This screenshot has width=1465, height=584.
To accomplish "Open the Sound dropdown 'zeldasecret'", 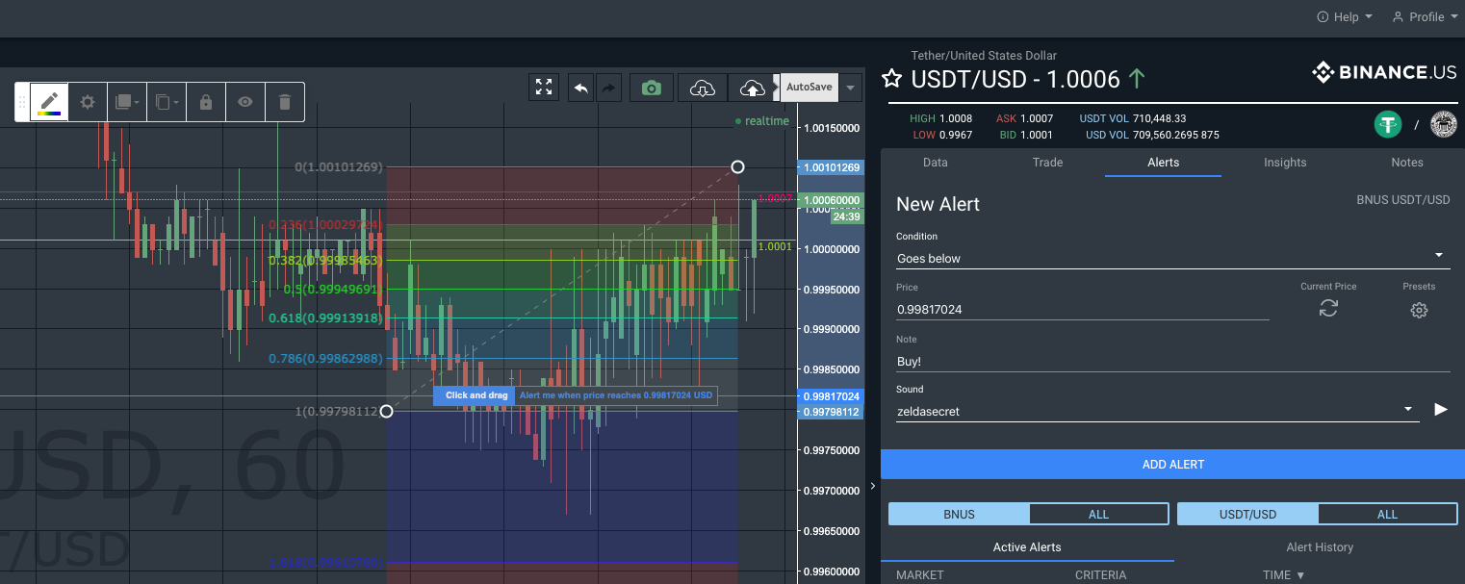I will [1158, 411].
